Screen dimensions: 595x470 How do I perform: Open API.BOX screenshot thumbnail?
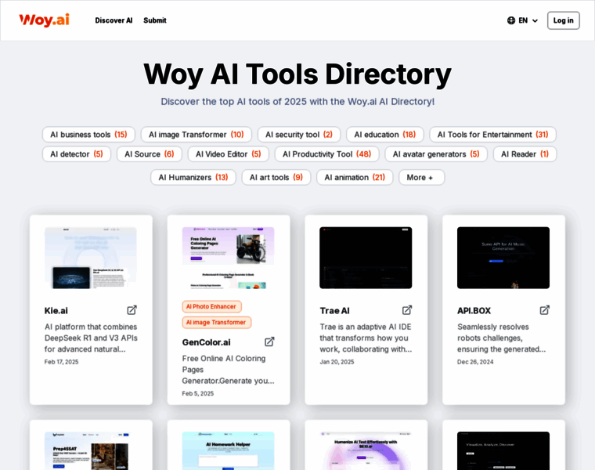coord(503,258)
